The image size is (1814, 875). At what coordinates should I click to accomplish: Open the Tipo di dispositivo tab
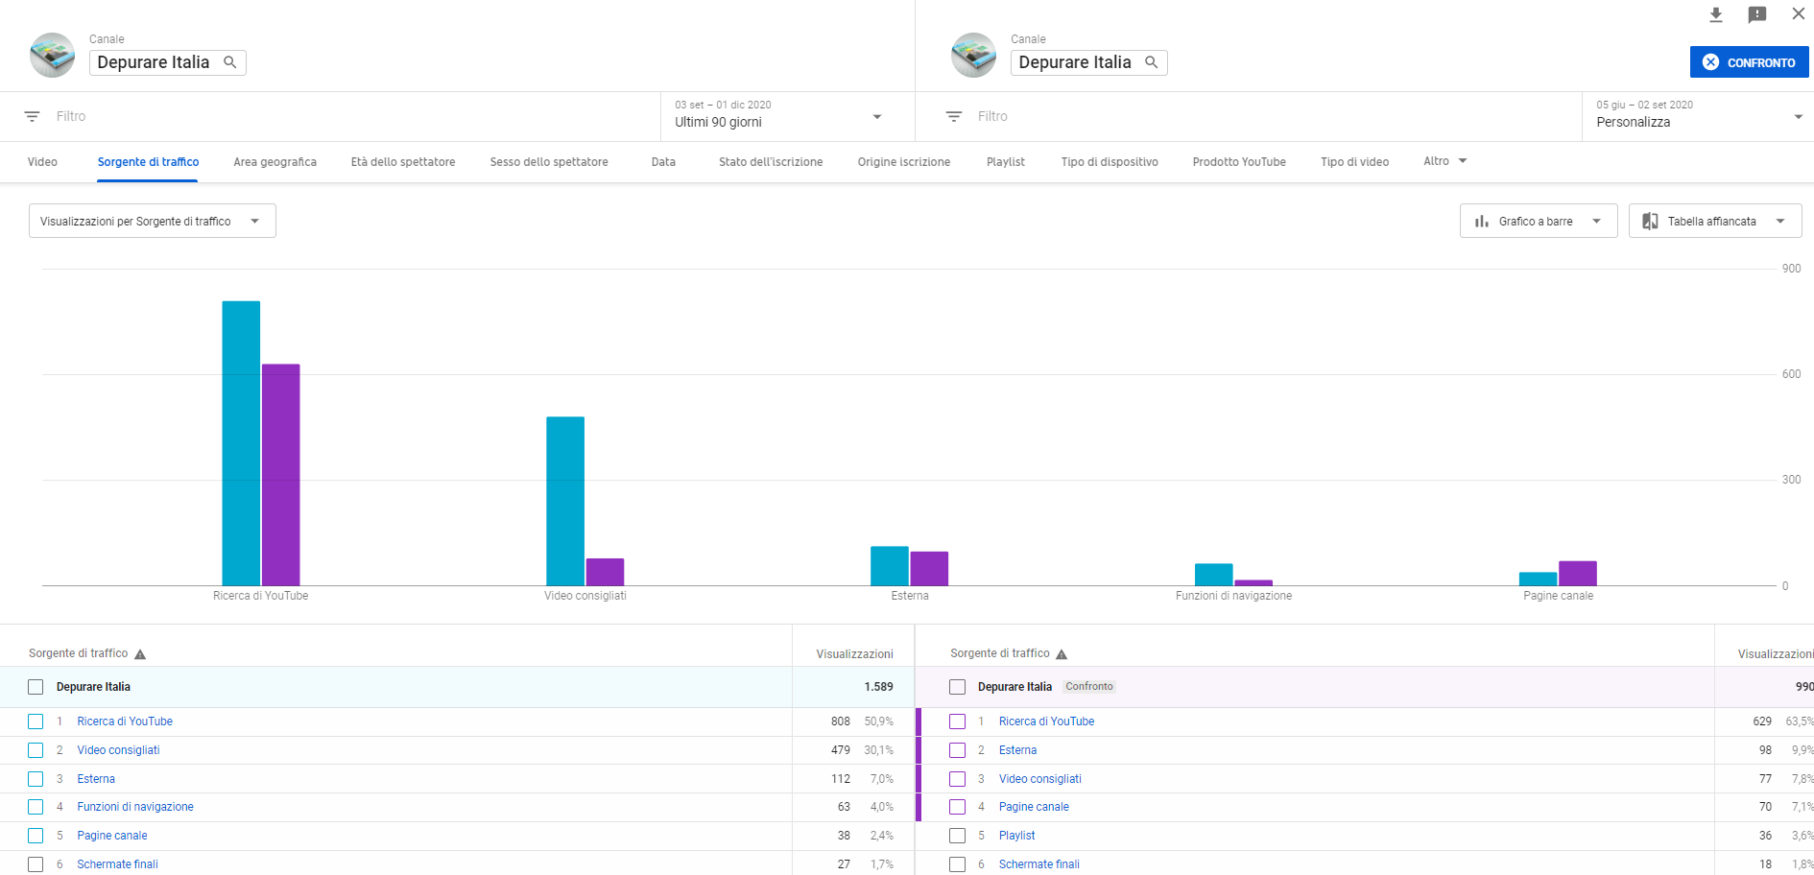click(x=1110, y=162)
